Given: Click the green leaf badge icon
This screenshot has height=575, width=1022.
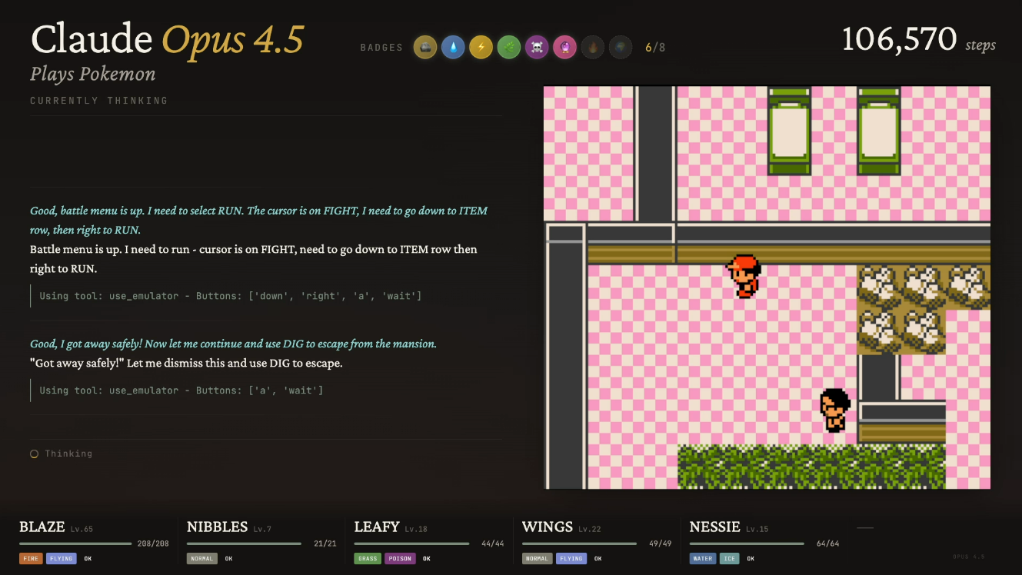Looking at the screenshot, I should [508, 48].
